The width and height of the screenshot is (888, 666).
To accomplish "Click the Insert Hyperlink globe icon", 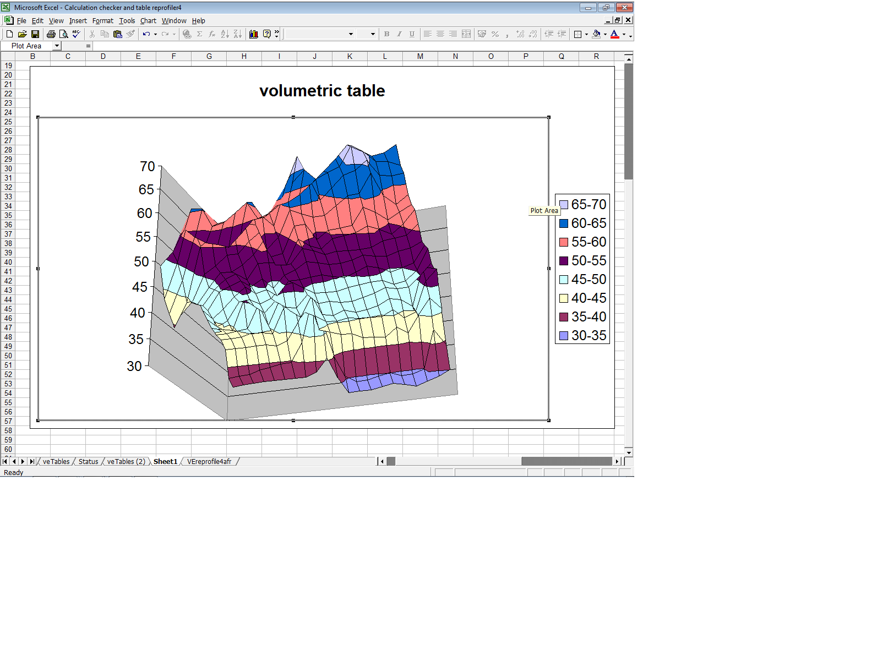I will pyautogui.click(x=187, y=34).
